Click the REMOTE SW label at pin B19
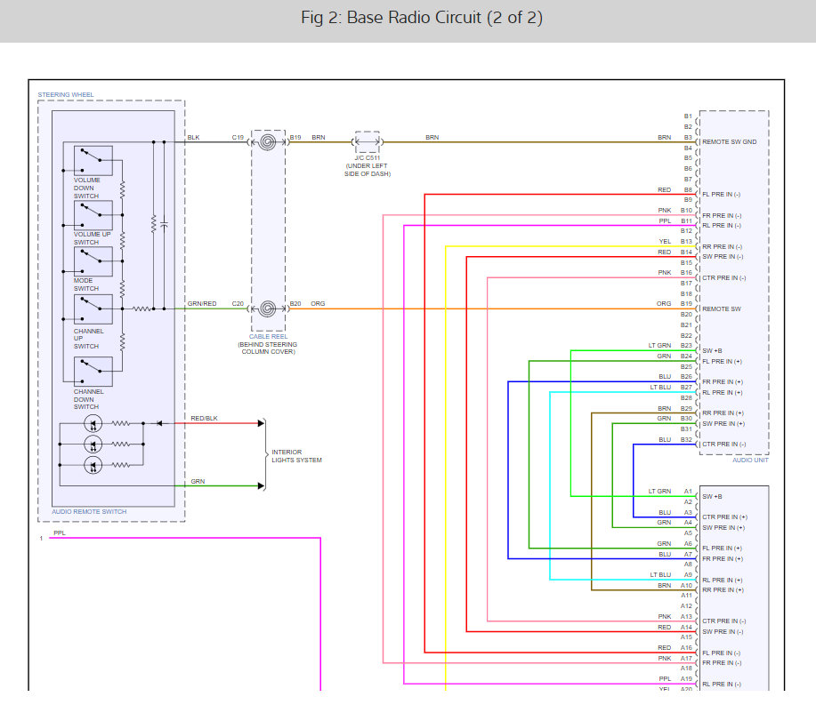Viewport: 816px width, 721px height. (722, 308)
